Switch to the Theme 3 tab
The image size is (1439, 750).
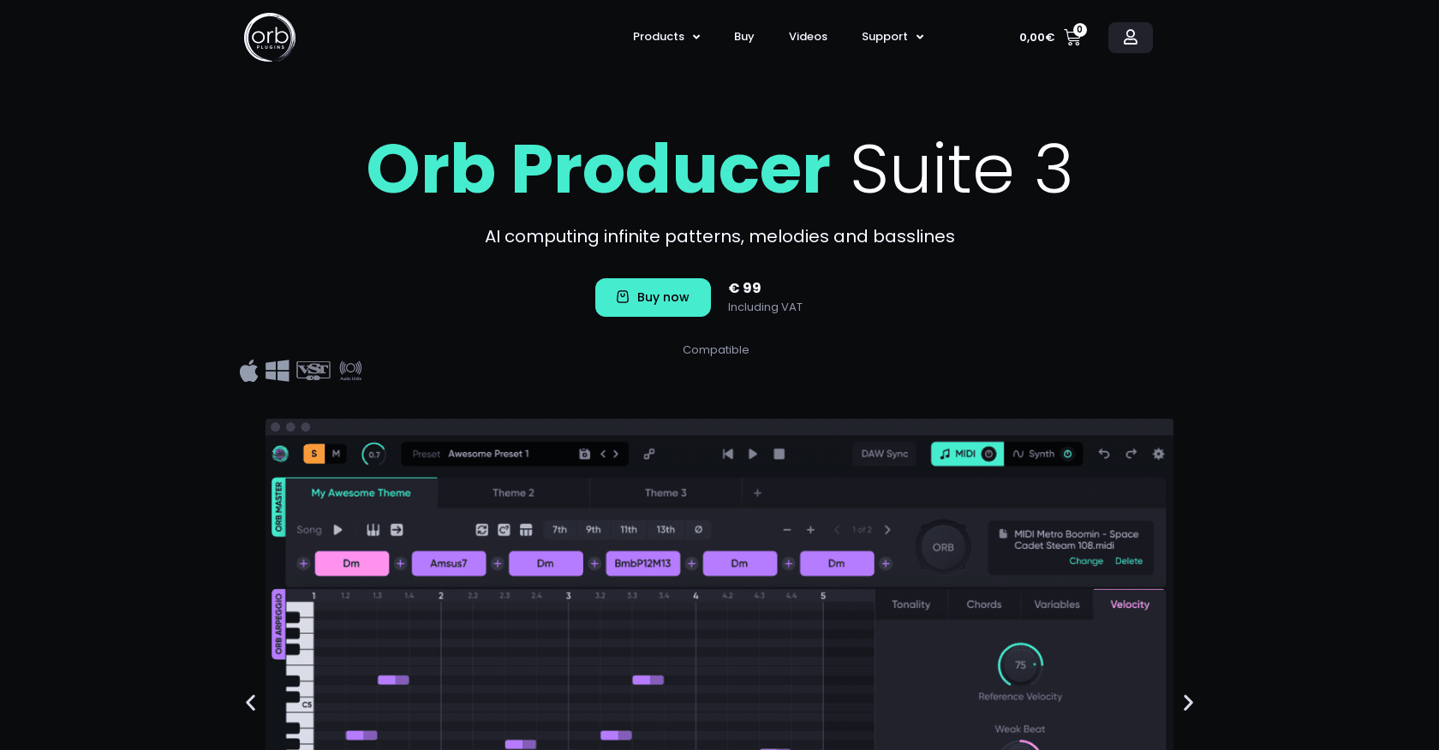[x=666, y=493]
